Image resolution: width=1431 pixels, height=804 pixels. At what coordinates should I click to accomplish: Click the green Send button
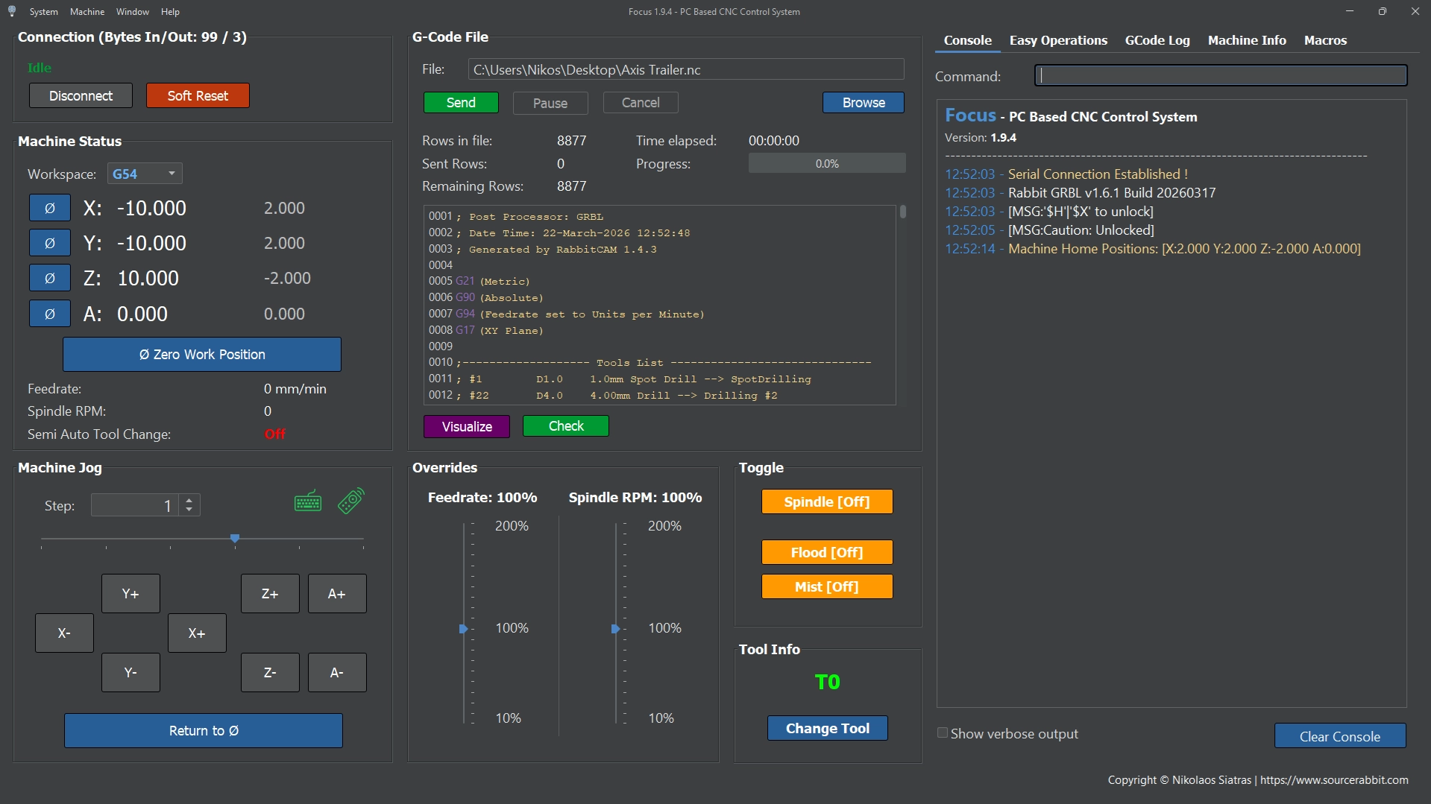460,103
